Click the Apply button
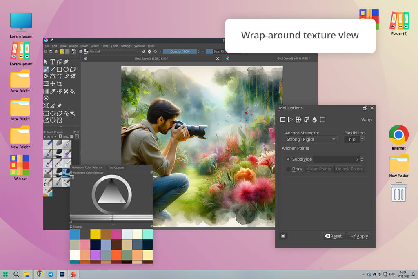418x279 pixels. (359, 236)
